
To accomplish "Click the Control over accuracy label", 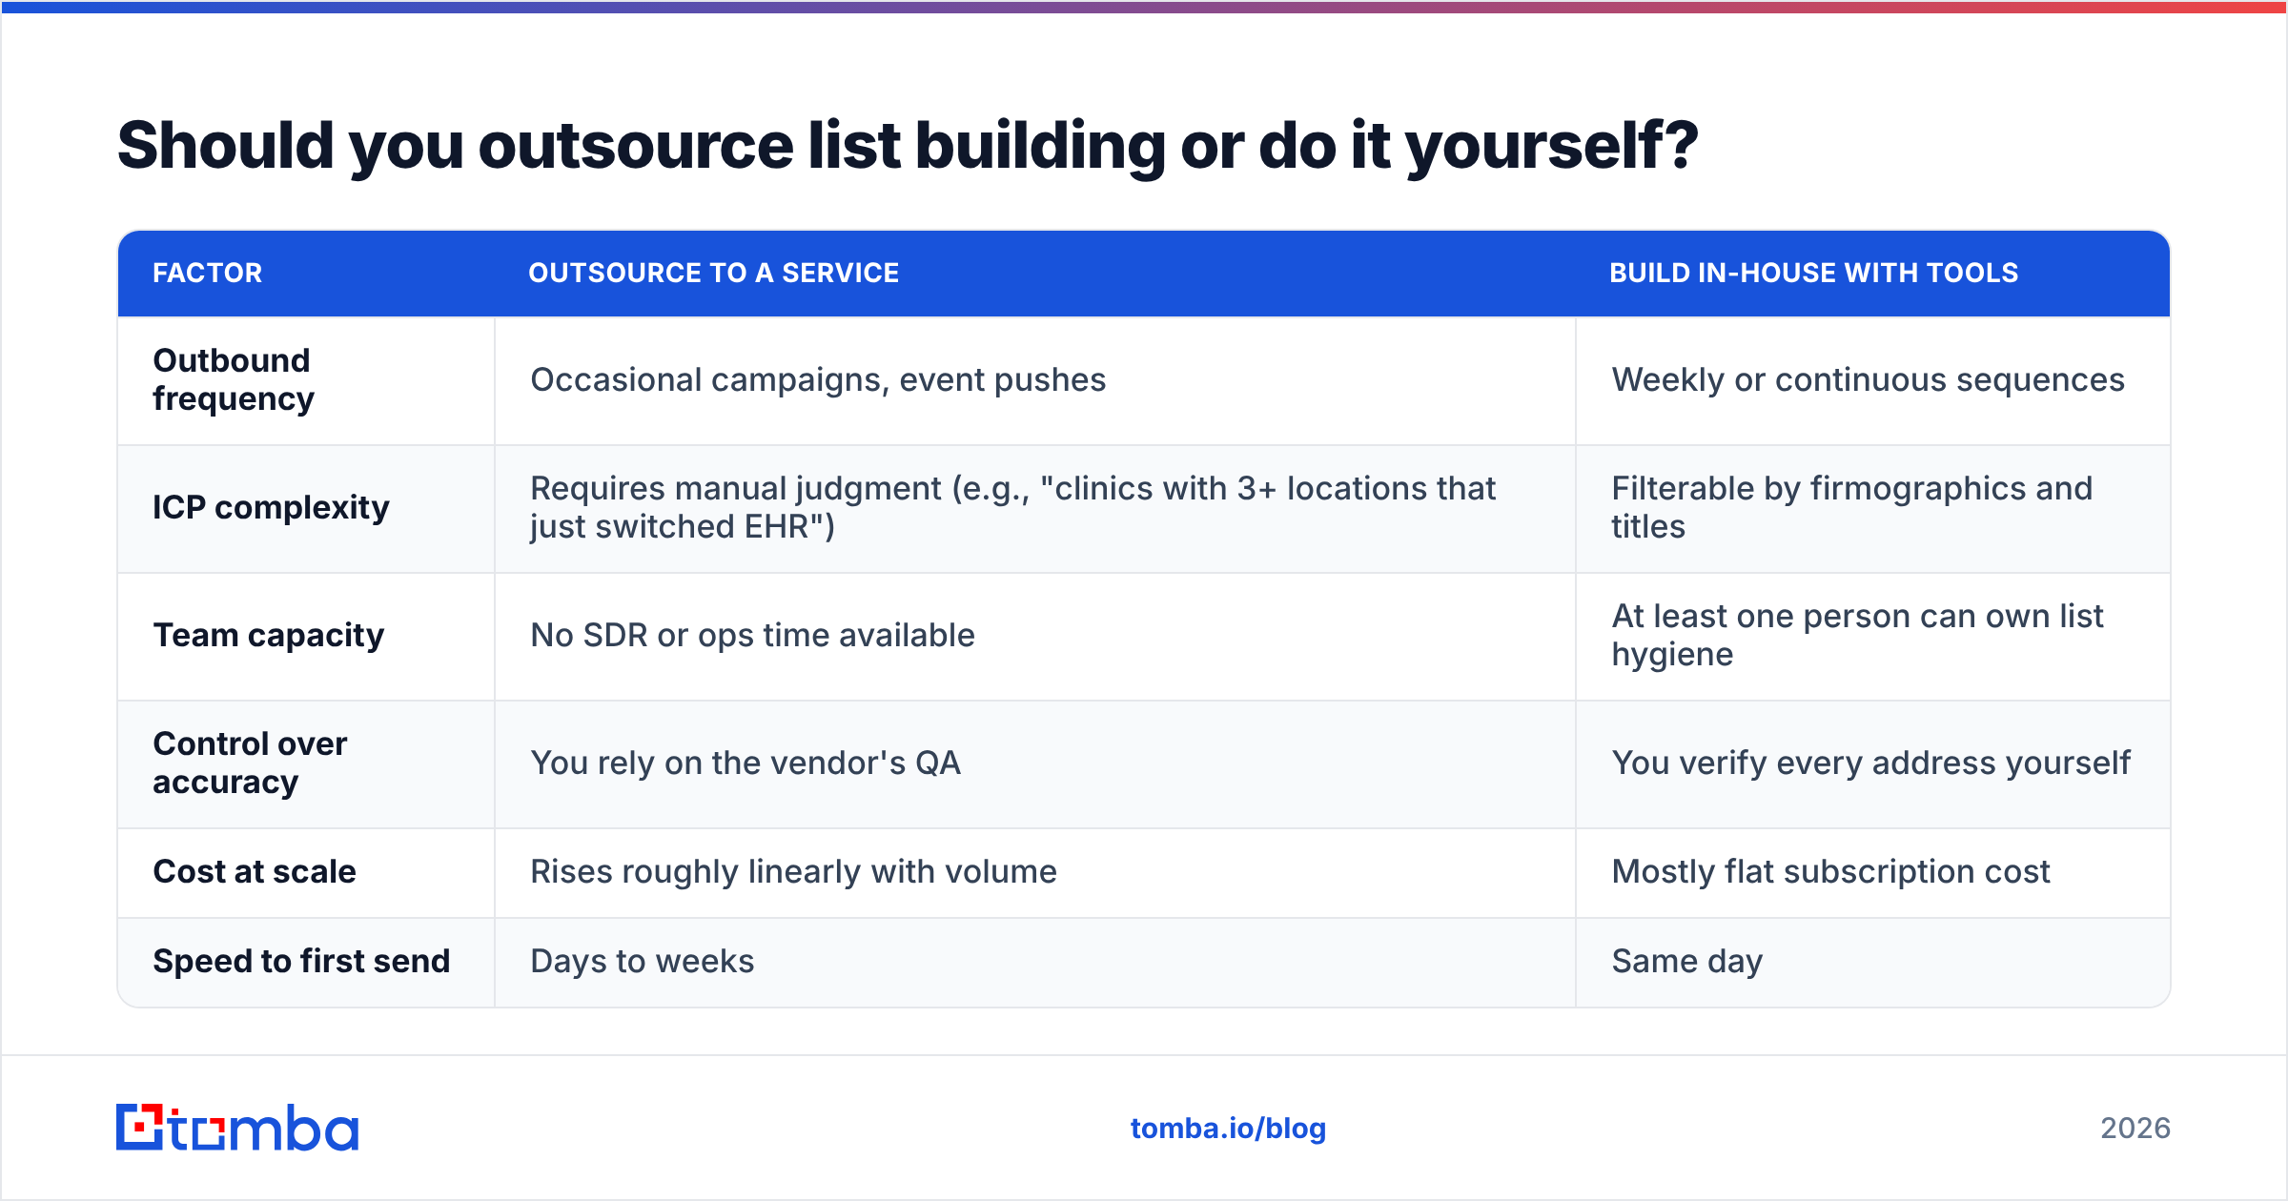I will (x=250, y=763).
